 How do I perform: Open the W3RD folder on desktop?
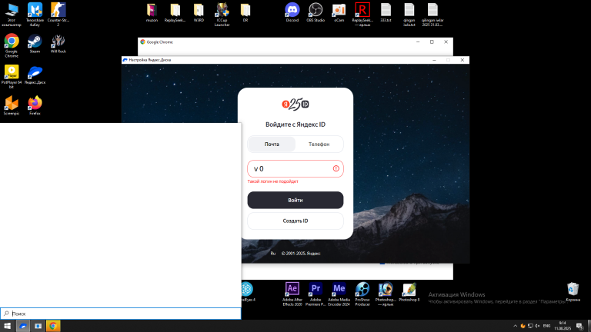[x=199, y=13]
